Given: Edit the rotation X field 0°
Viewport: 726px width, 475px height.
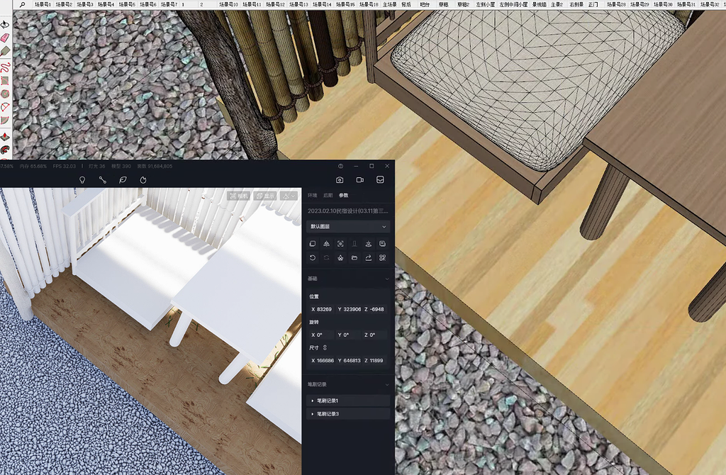Looking at the screenshot, I should tap(321, 335).
